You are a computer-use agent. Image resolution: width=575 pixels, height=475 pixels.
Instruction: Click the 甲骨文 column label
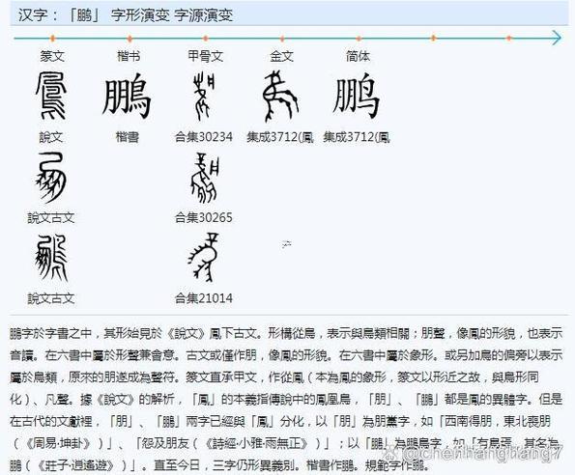click(x=205, y=56)
